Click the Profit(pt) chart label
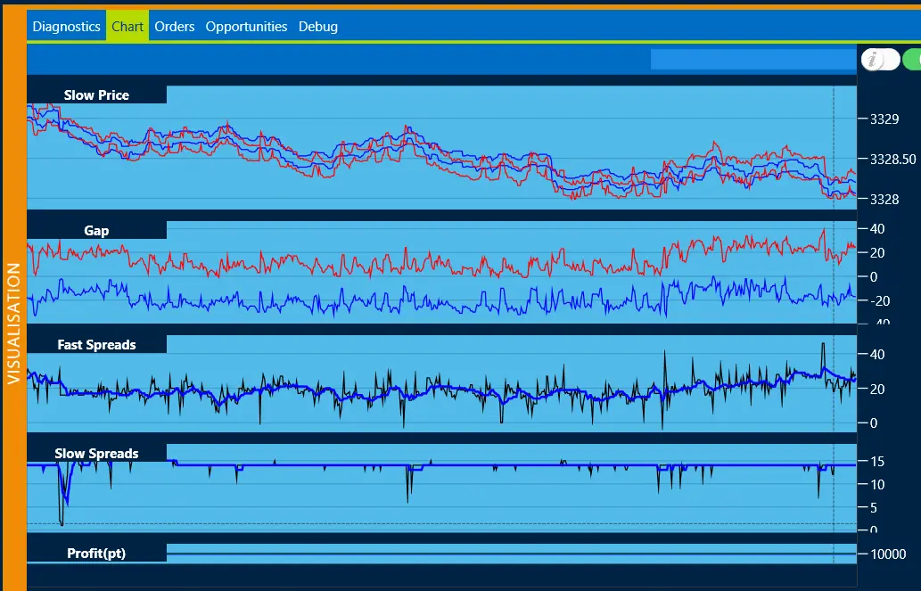 [96, 554]
